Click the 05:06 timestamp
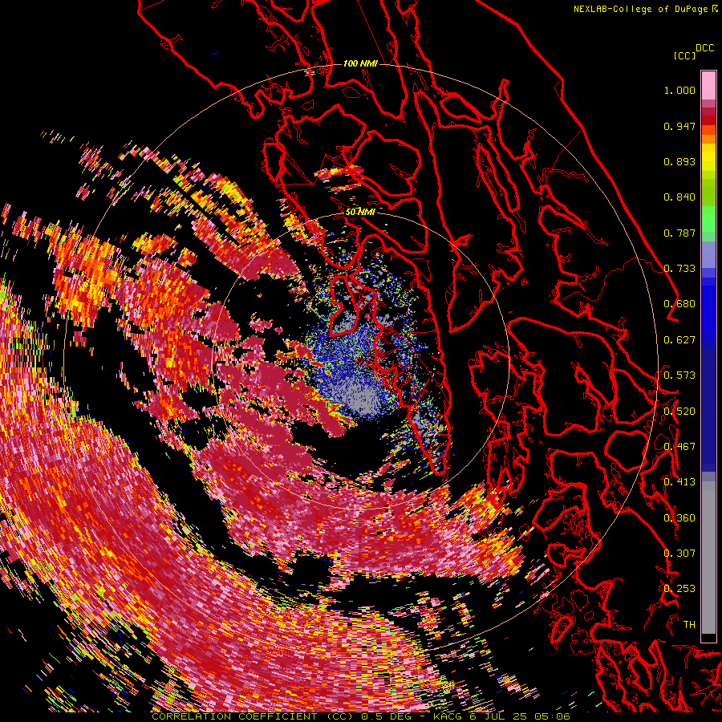 pos(553,716)
